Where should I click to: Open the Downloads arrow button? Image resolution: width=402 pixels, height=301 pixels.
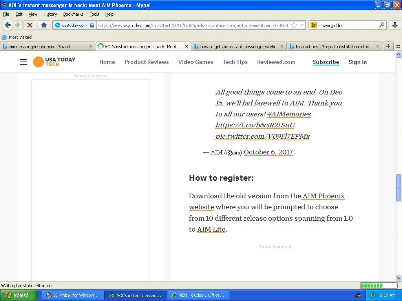tap(395, 25)
